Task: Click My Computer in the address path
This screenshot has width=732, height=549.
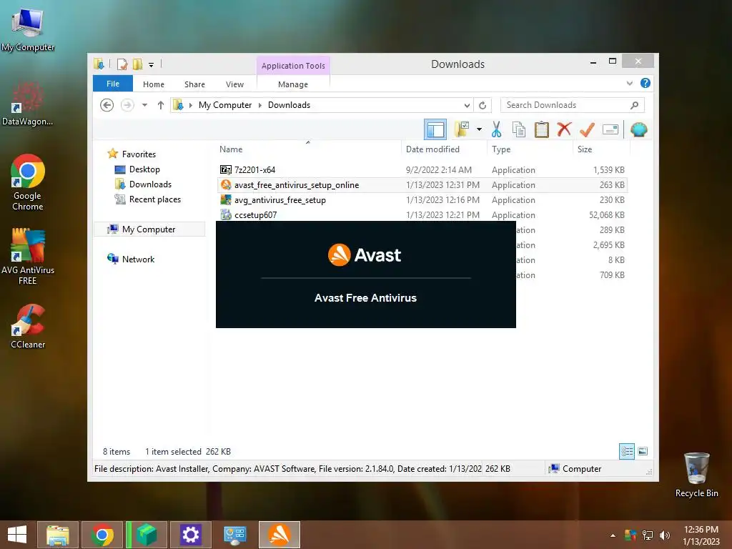Action: tap(225, 105)
